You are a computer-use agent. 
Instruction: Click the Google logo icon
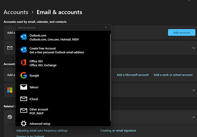[x=24, y=75]
